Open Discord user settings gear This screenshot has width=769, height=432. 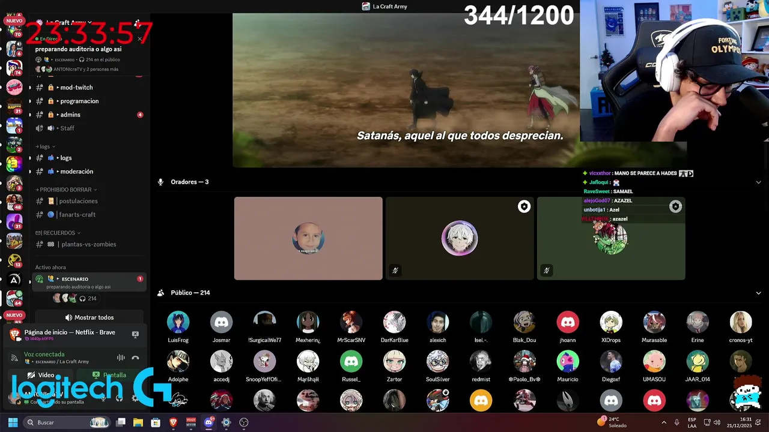tap(135, 397)
